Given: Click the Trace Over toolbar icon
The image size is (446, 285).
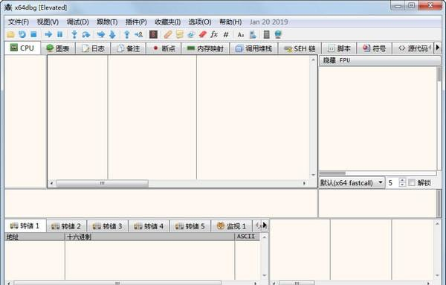Looking at the screenshot, I should click(112, 35).
